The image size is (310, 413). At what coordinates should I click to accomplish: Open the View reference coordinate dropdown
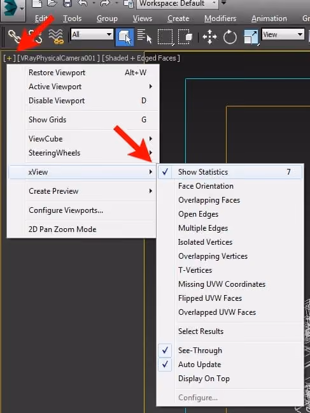(x=283, y=34)
